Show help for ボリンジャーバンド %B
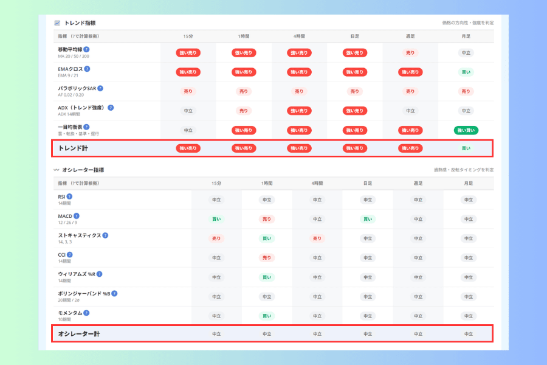This screenshot has height=365, width=547. click(114, 293)
